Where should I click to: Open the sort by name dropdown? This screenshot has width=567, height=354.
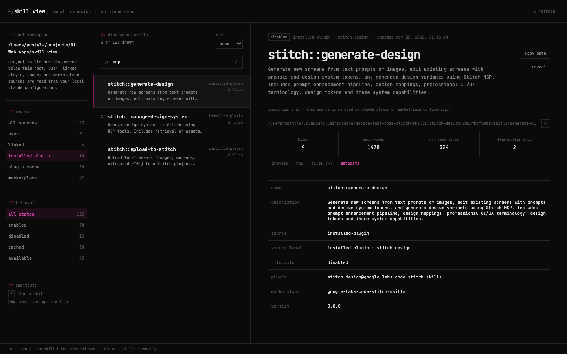click(x=229, y=44)
